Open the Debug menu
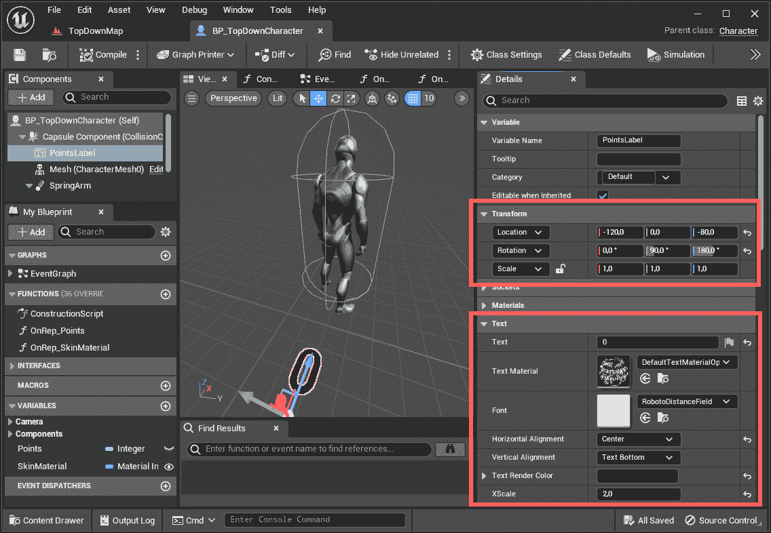This screenshot has width=771, height=533. click(194, 9)
